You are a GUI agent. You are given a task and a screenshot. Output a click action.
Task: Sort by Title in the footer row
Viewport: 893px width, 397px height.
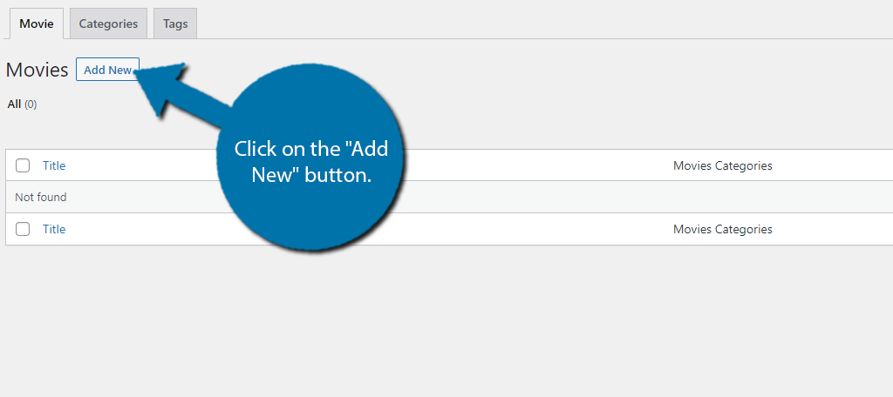[x=54, y=229]
